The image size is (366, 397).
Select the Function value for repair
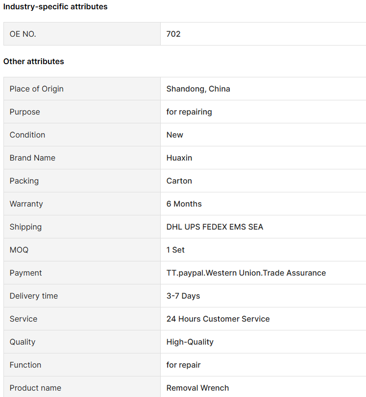pos(184,365)
